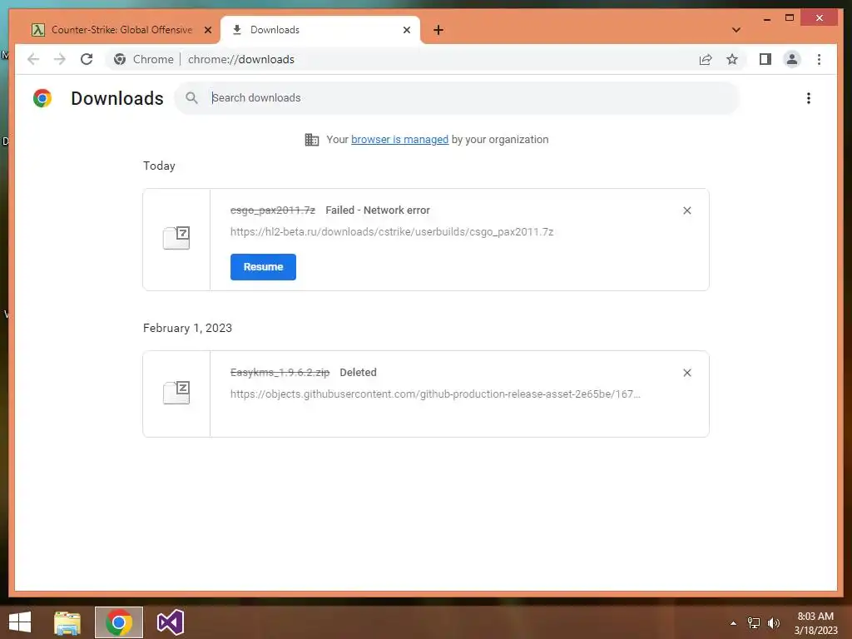Click the csgo_pax2011.7z file icon
The height and width of the screenshot is (639, 852).
176,238
